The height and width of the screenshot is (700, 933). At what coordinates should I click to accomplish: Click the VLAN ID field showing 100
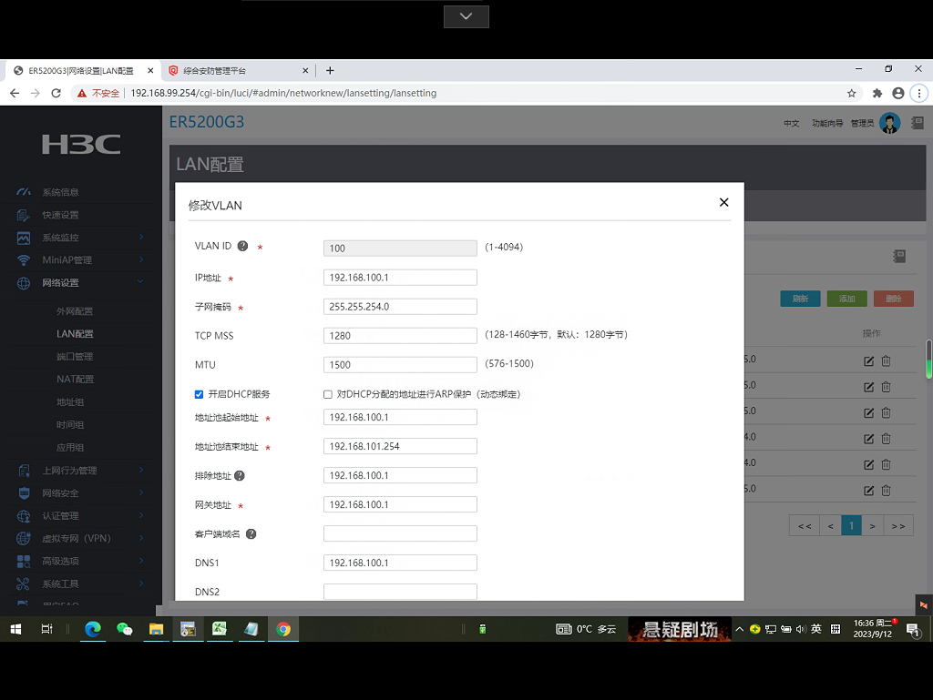400,249
